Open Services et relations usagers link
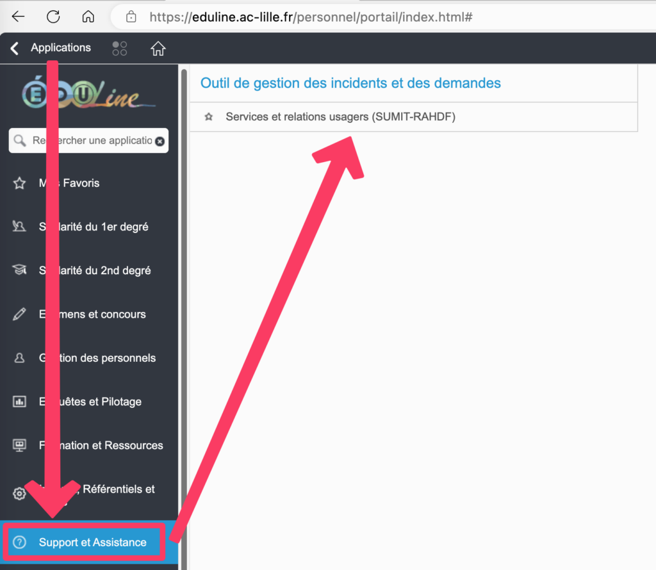The height and width of the screenshot is (570, 656). coord(340,117)
